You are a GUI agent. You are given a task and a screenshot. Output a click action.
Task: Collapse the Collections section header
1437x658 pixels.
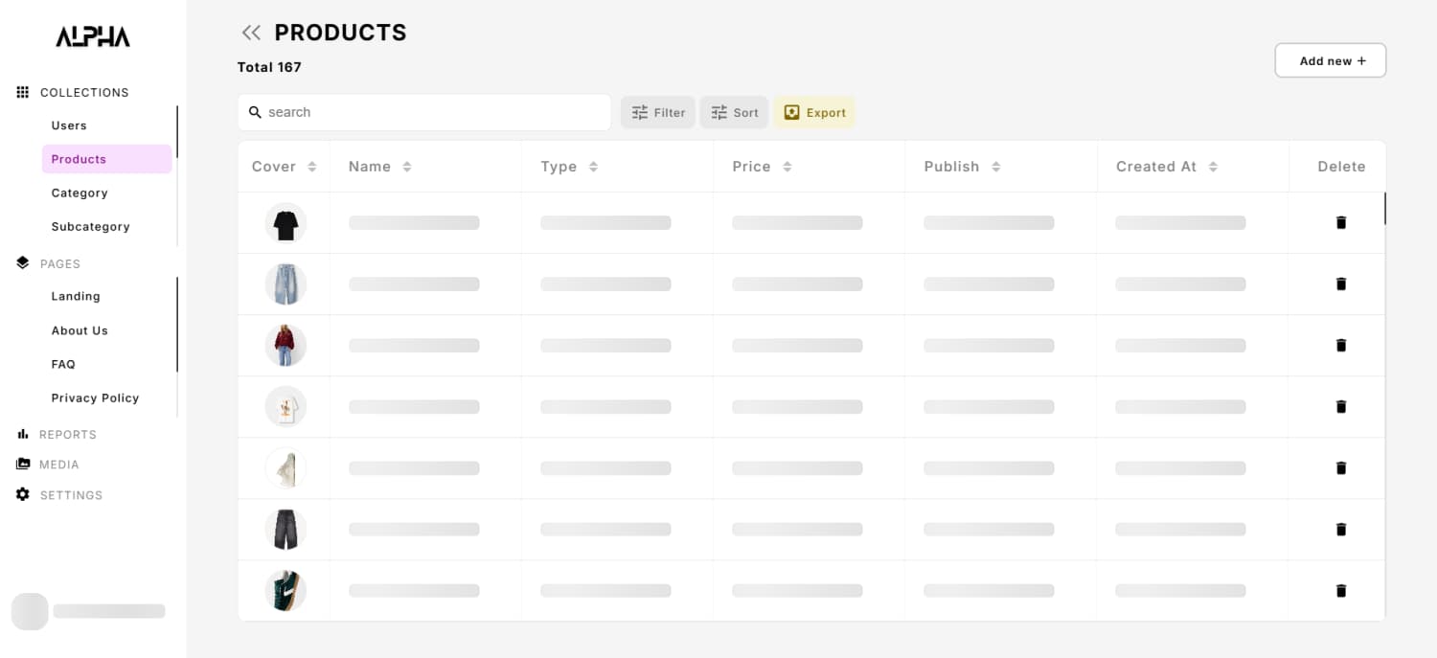point(83,93)
